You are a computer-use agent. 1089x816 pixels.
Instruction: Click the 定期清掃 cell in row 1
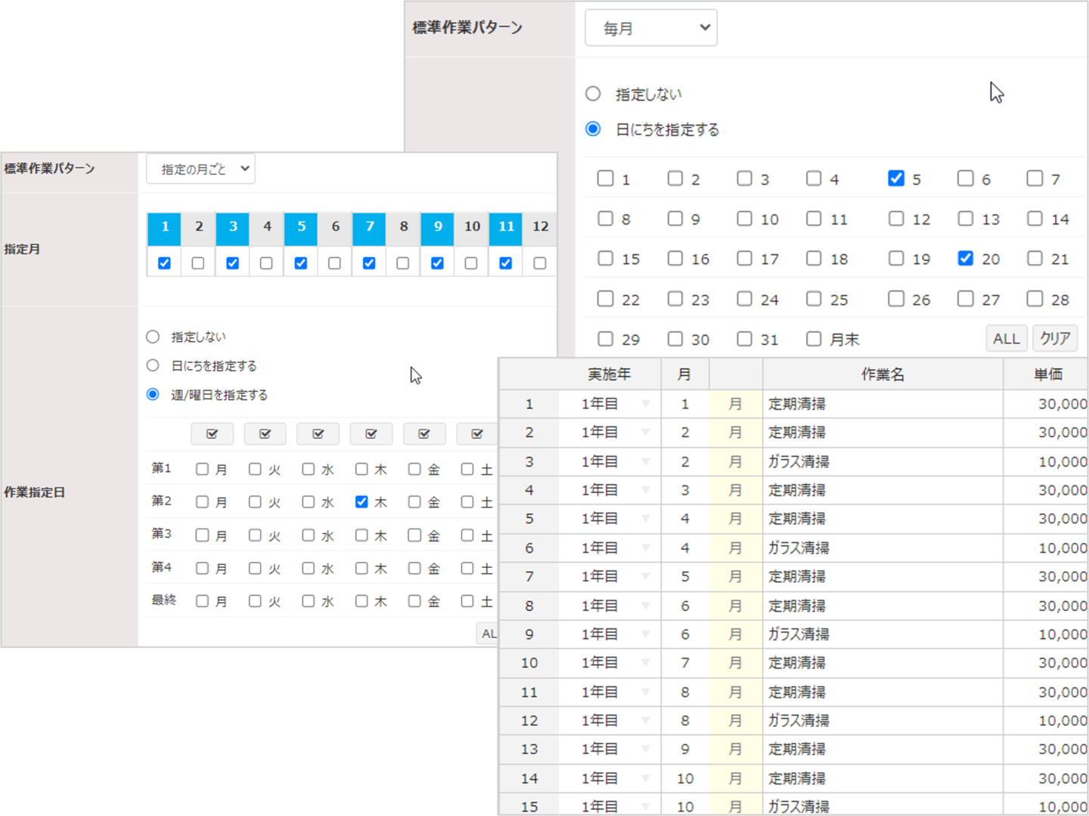(x=796, y=404)
